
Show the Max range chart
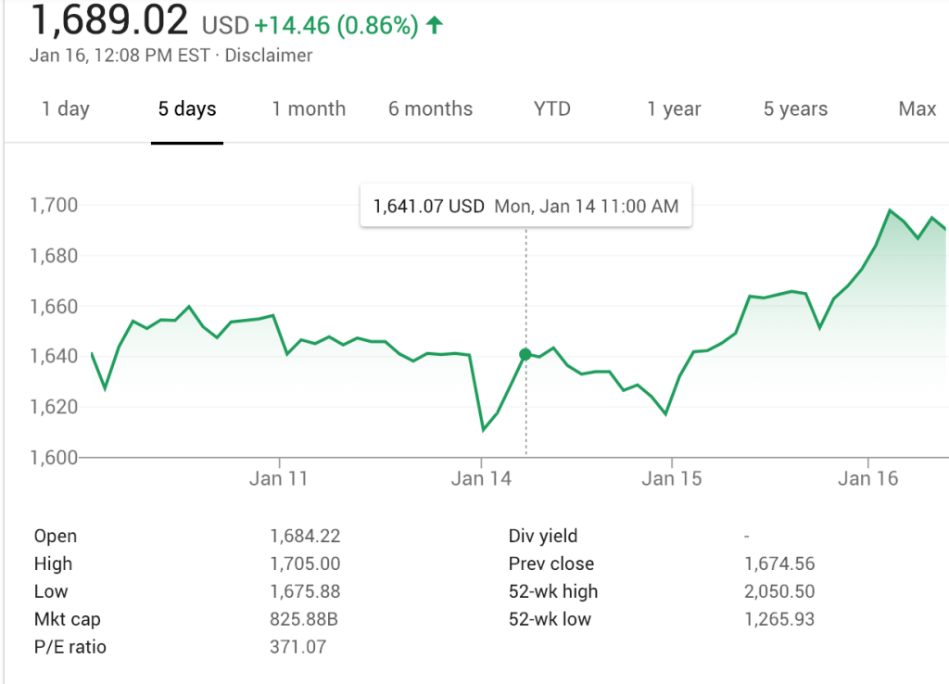917,109
